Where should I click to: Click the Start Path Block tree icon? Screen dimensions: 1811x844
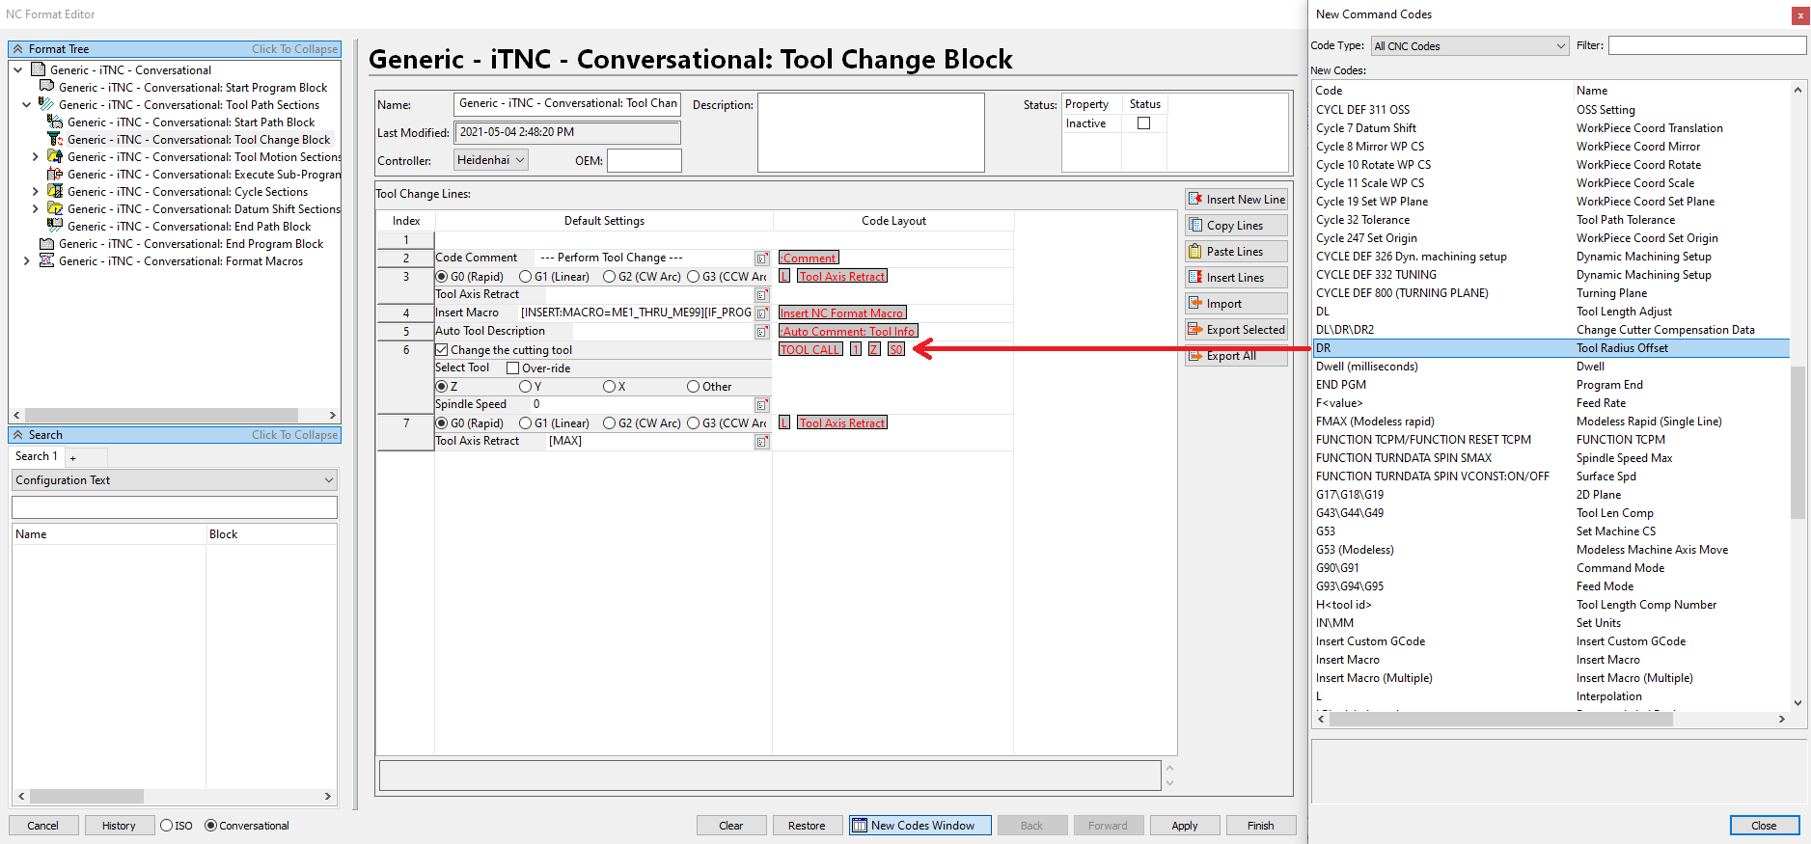click(55, 122)
